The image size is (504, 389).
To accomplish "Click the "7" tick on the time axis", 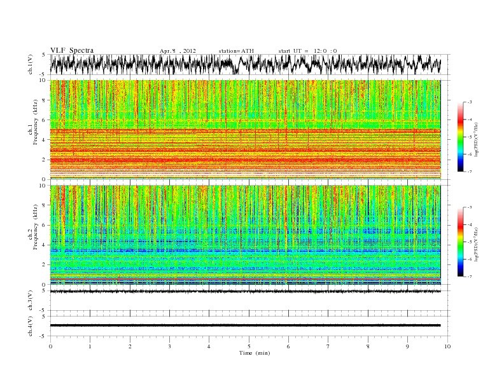I will pyautogui.click(x=328, y=346).
